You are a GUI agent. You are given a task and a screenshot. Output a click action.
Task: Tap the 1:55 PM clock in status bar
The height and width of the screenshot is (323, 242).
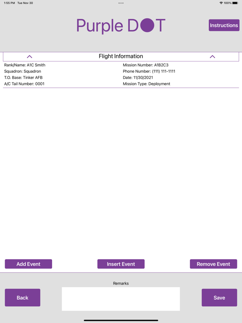(10, 3)
